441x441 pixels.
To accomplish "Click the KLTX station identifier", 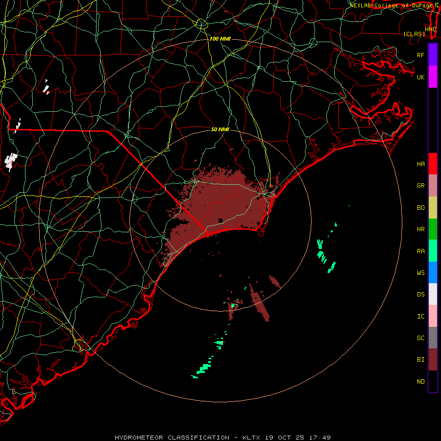I will pos(251,438).
